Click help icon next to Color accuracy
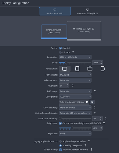 coord(95,108)
